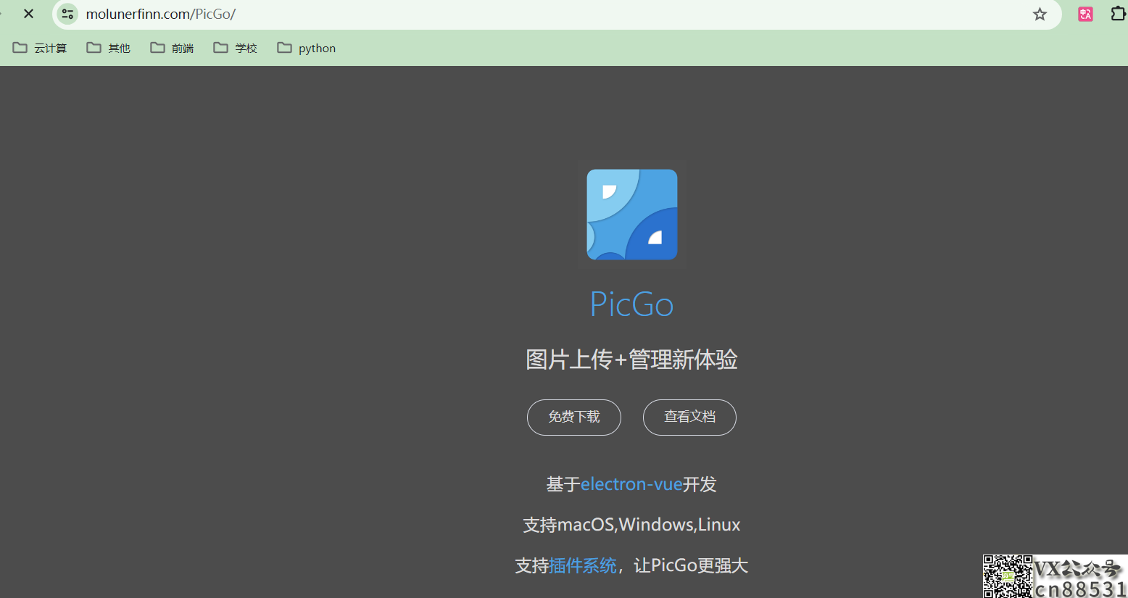Click the PicGo title text

click(632, 304)
